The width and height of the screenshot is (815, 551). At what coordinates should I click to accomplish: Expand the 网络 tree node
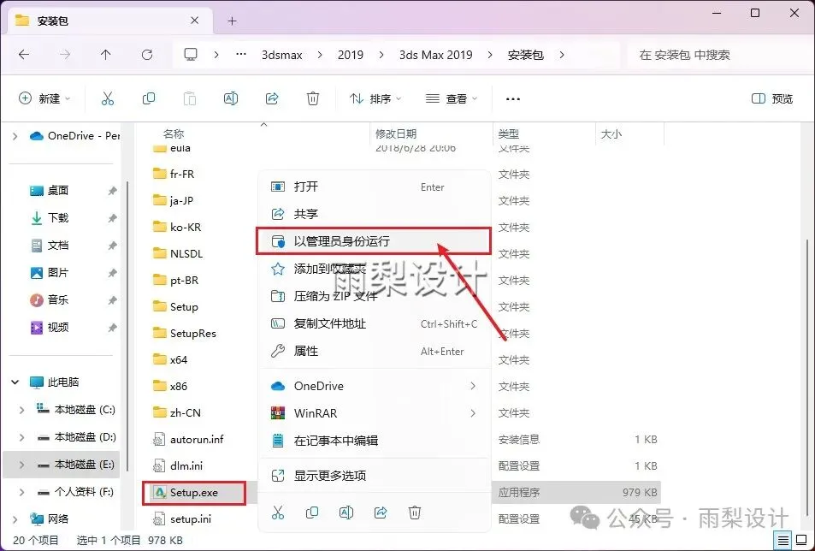click(x=15, y=518)
